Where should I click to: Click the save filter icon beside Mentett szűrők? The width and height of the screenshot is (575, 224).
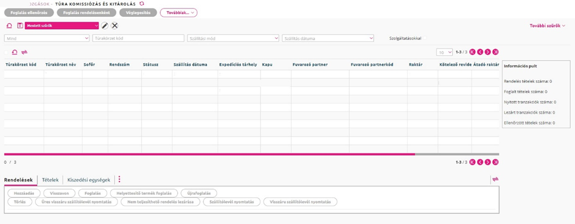tap(20, 25)
